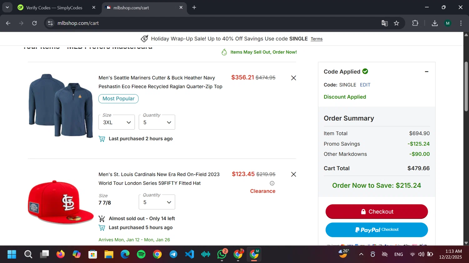Click the Discount Applied text
This screenshot has width=469, height=263.
[x=345, y=97]
